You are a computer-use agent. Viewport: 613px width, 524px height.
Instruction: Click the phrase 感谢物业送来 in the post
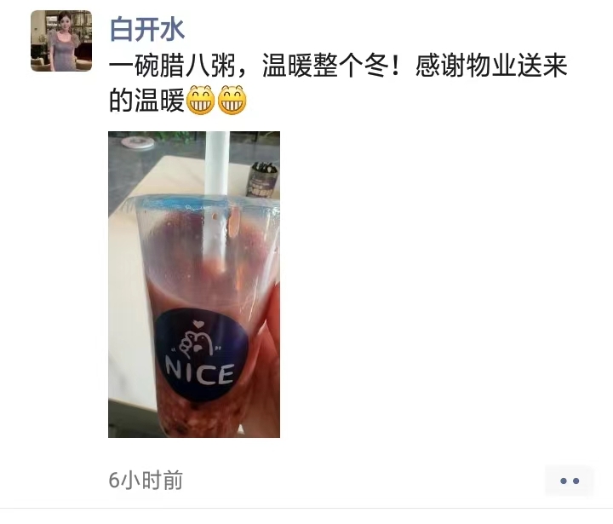(x=491, y=66)
